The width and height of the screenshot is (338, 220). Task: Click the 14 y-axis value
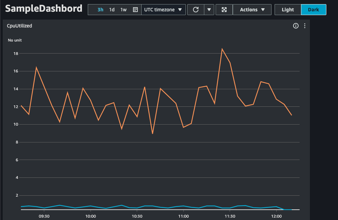16,89
